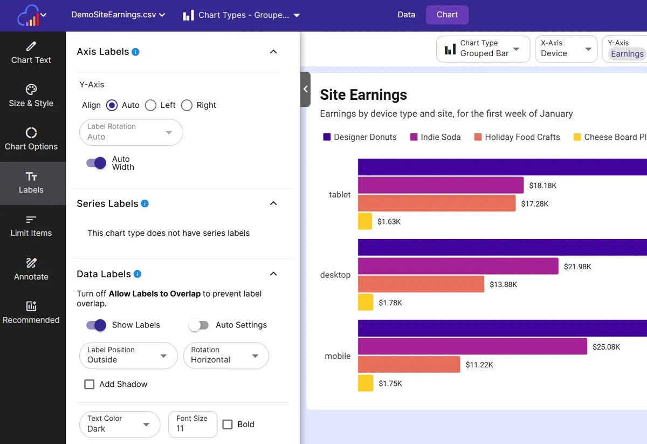Switch to the Chart tab
This screenshot has width=647, height=444.
[448, 15]
